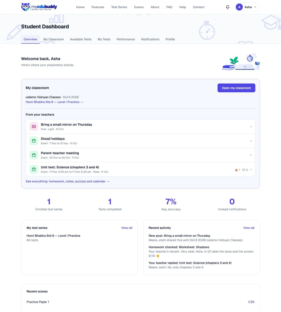Click uidemo Vidnyan Classes classroom name

pos(43,97)
